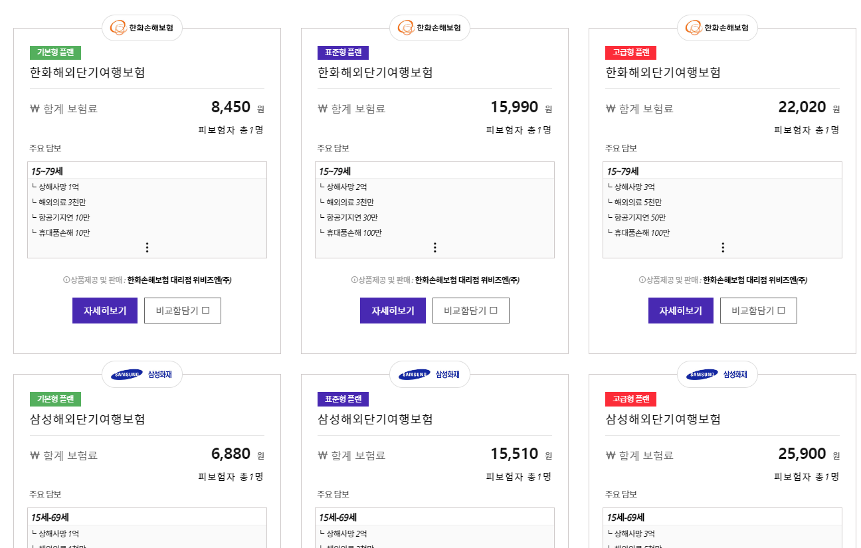861x548 pixels.
Task: Click 한화손해보험 대리점 위비즈엔(주) text in 표준형 card
Action: (x=468, y=280)
